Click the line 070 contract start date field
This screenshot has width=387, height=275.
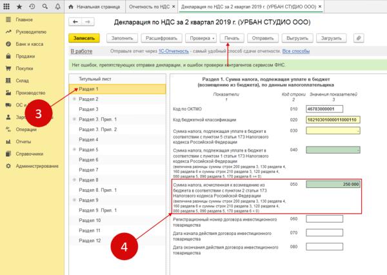[324, 232]
